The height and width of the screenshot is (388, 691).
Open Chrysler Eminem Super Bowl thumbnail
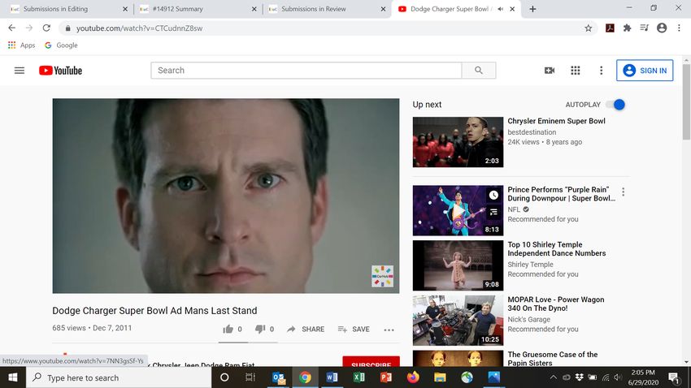(458, 142)
